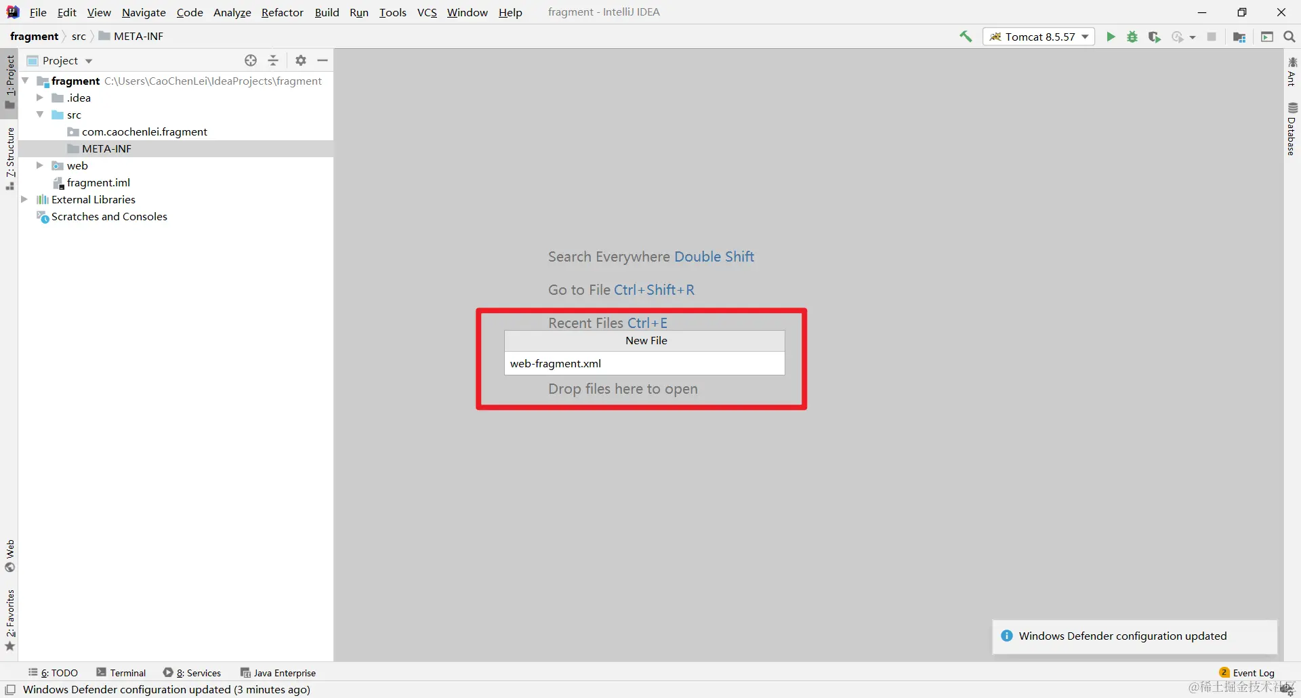Click the Windows Defender configuration notification
The image size is (1301, 698).
1134,636
